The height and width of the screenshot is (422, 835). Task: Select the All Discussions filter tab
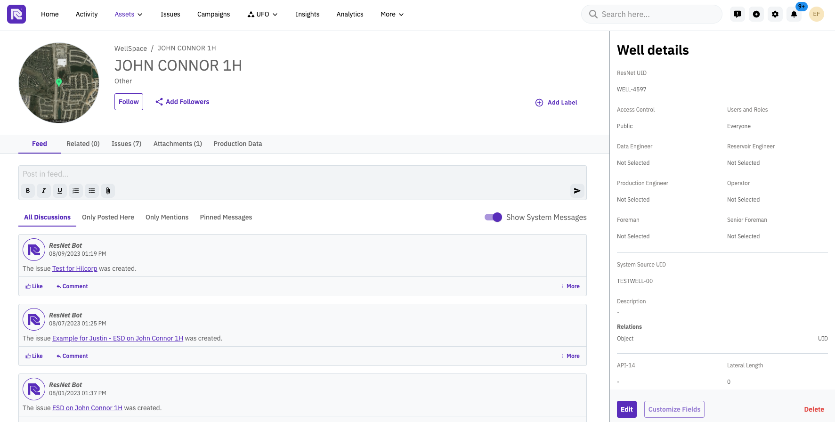(x=48, y=217)
